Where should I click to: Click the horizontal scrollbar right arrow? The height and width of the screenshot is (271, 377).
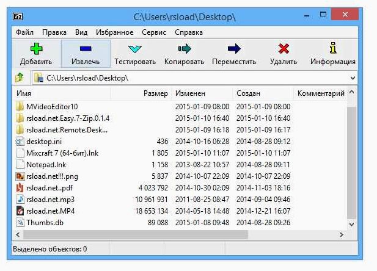tap(342, 234)
